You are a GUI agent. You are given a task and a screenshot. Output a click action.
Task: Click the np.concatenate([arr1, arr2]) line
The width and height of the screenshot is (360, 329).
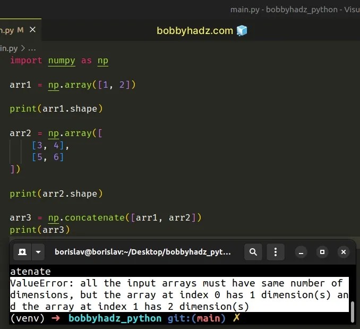106,217
